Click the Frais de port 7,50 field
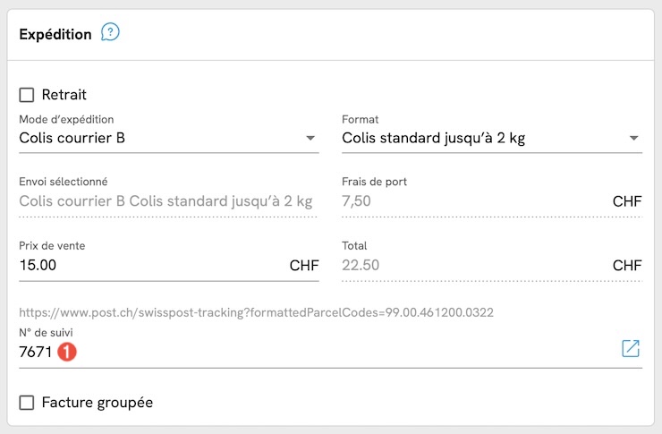The width and height of the screenshot is (662, 434). click(x=465, y=201)
